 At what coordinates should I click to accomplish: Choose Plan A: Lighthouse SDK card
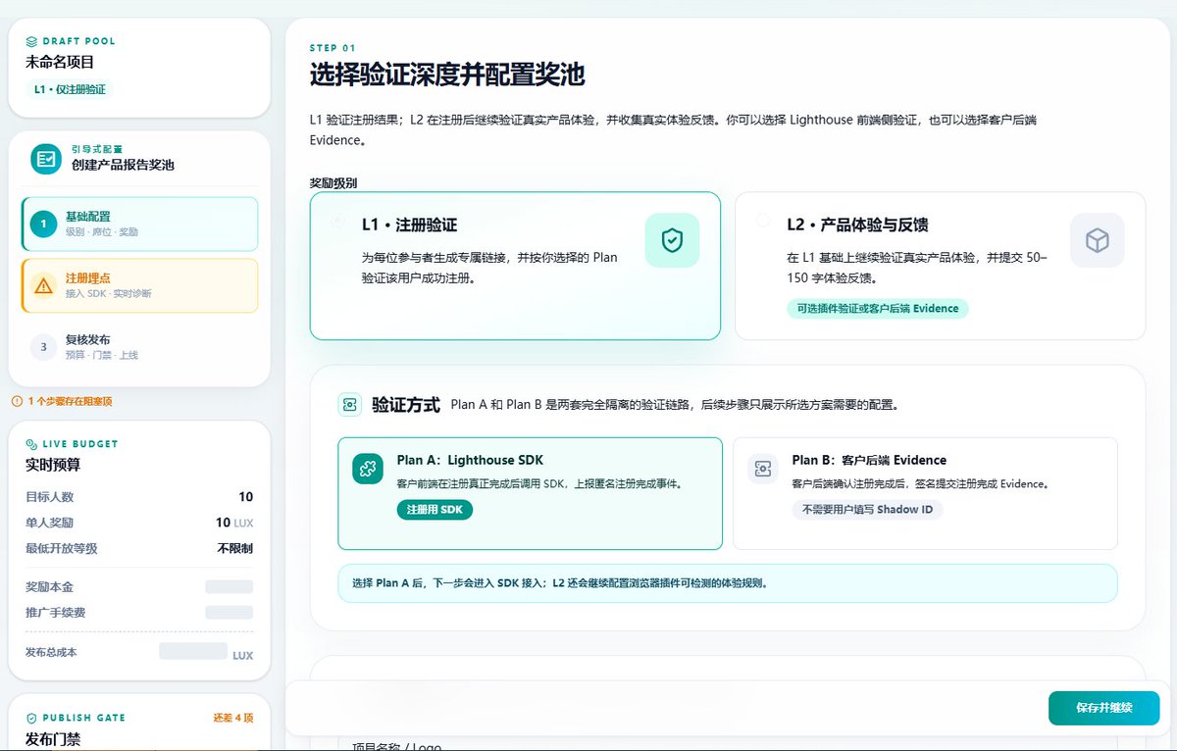531,493
